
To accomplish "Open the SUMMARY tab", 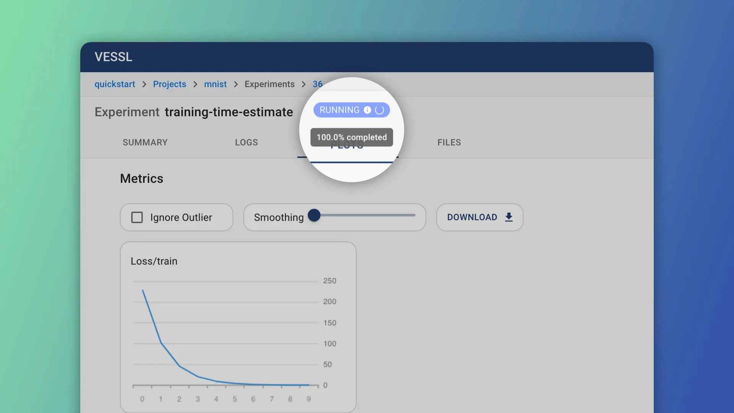I will [145, 142].
